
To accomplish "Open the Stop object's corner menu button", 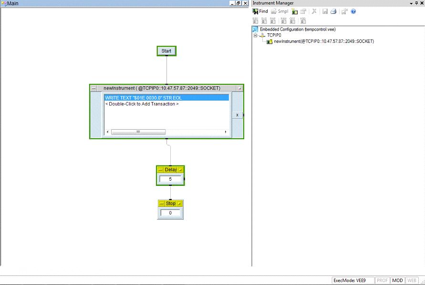I will 179,204.
